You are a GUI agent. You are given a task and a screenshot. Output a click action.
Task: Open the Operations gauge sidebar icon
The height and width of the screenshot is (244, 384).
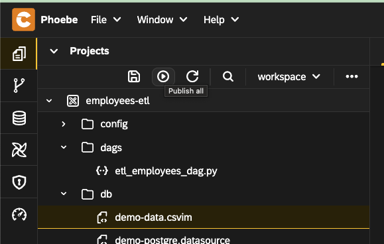point(19,214)
